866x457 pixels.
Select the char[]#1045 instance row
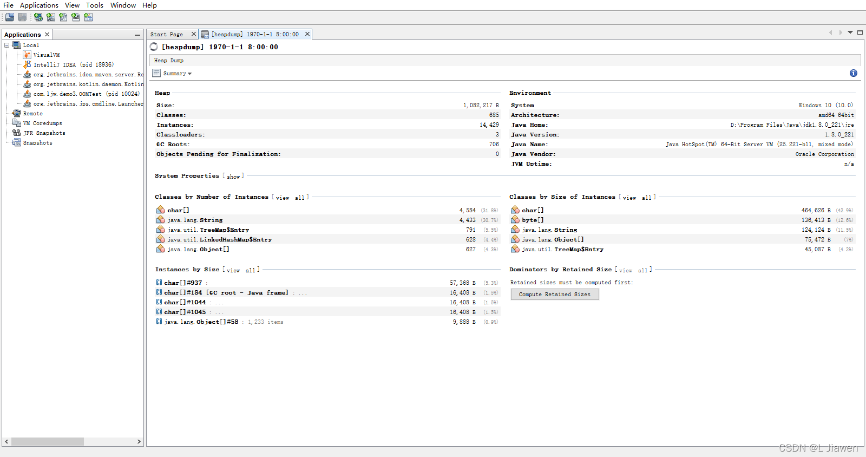tap(328, 312)
